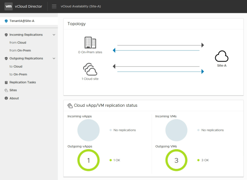Click the Outgoing vApps green ring chart

coord(88,160)
